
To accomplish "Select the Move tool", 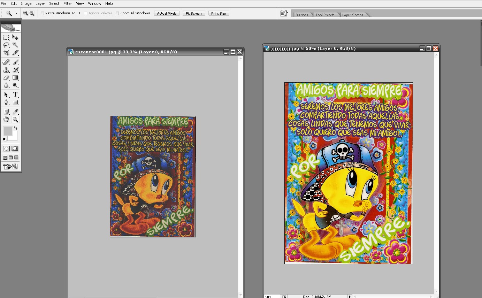I will tap(15, 37).
